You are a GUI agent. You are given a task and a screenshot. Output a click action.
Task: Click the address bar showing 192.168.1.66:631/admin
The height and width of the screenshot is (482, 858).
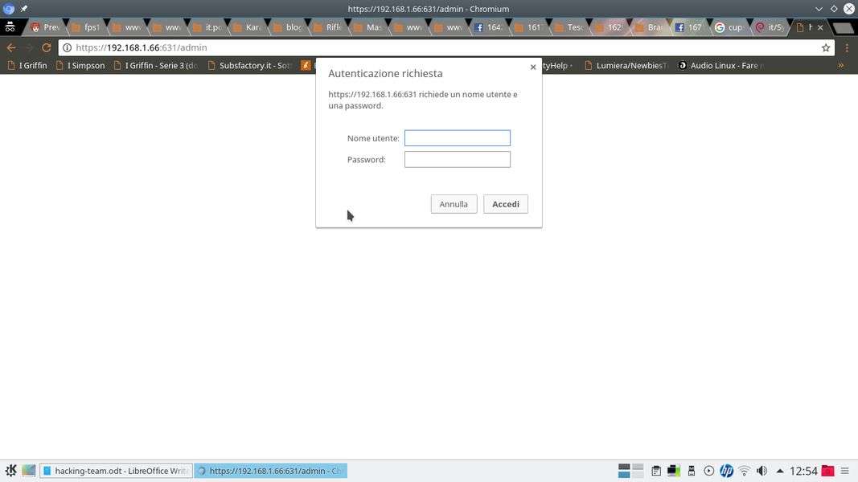click(x=446, y=47)
